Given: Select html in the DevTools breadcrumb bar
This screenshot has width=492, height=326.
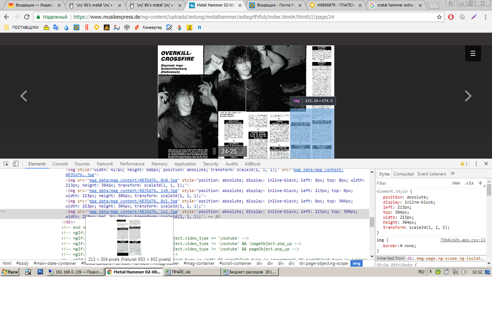Looking at the screenshot, I should [7, 264].
